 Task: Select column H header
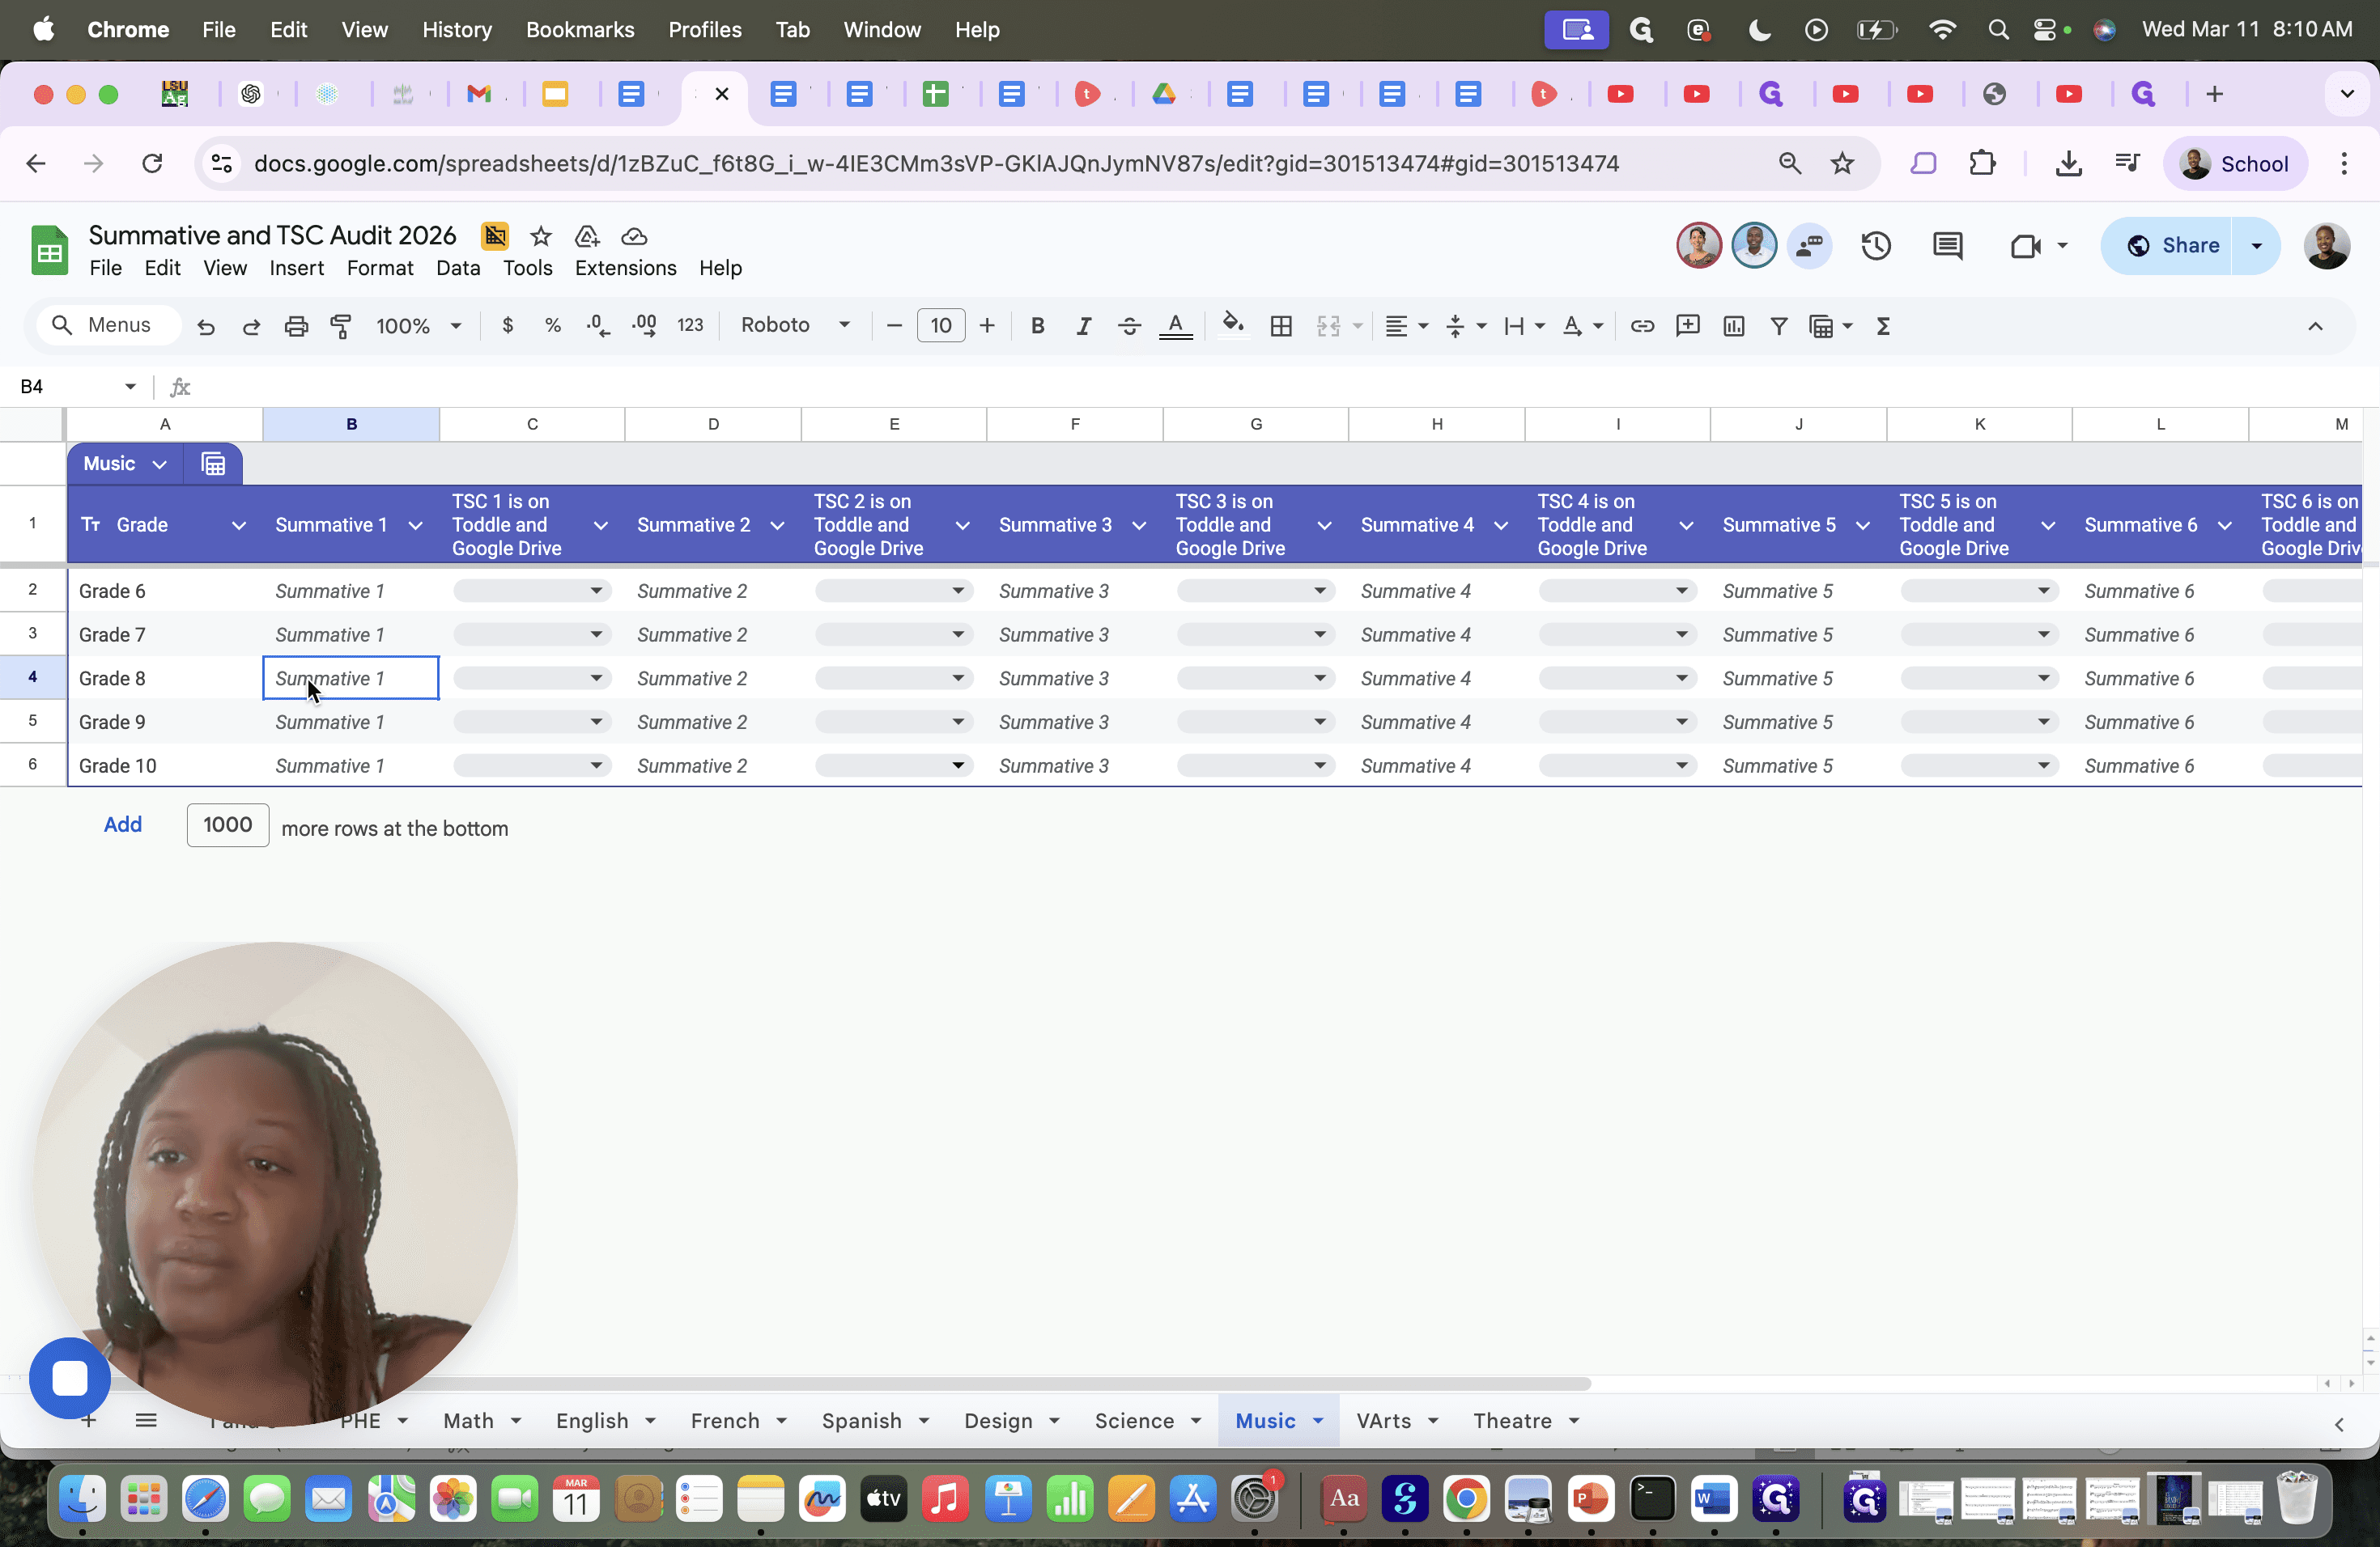point(1437,424)
